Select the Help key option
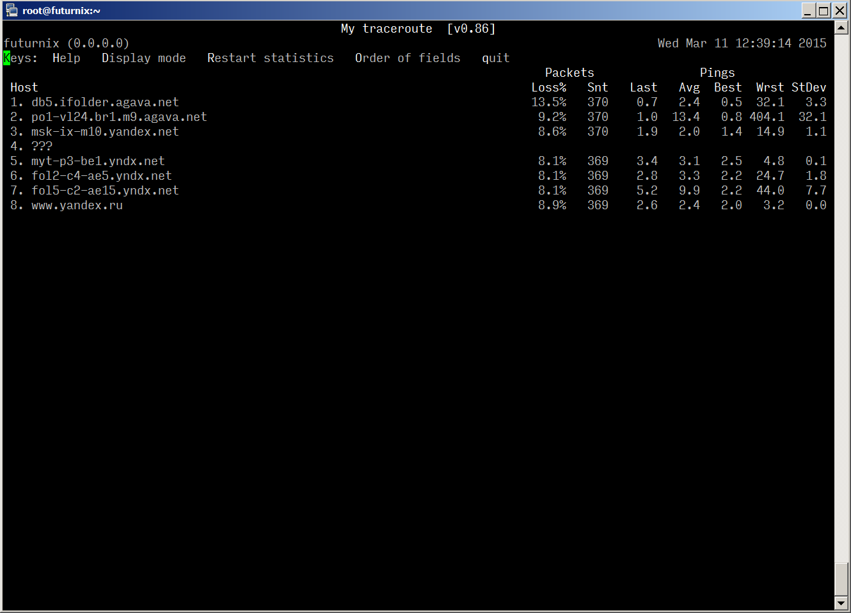851x613 pixels. click(x=67, y=58)
